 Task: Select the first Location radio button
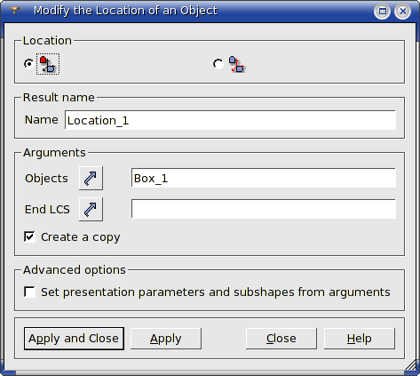pos(28,64)
